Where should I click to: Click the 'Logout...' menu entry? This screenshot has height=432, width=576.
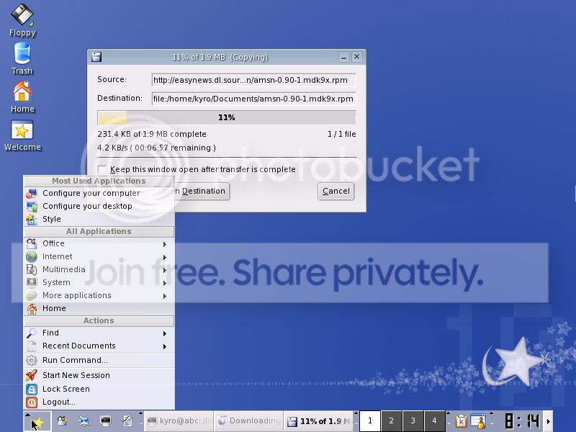(x=58, y=402)
